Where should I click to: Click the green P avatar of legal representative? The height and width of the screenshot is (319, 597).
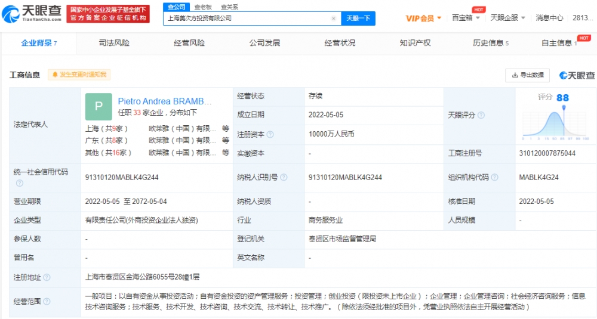click(x=99, y=107)
